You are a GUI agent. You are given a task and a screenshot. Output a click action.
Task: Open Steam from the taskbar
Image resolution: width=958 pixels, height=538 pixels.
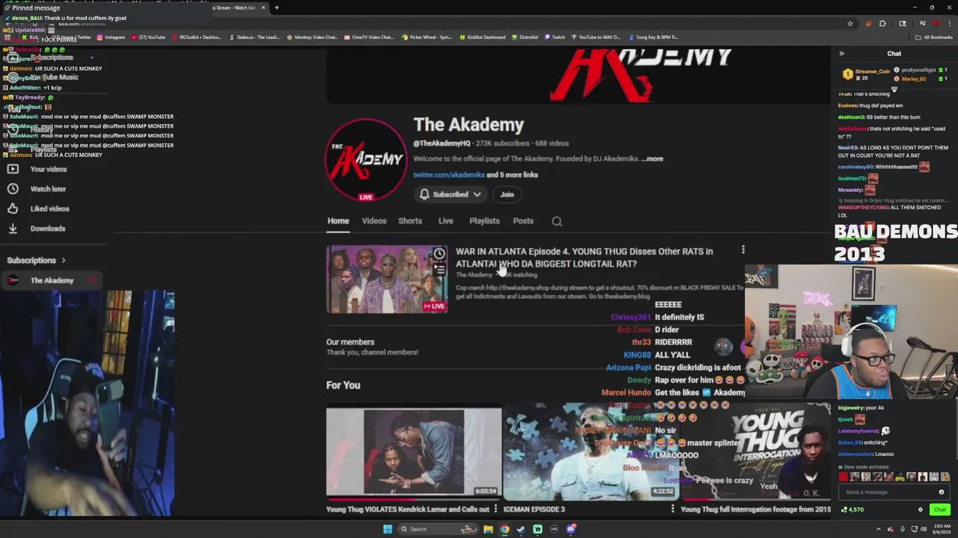(x=521, y=529)
